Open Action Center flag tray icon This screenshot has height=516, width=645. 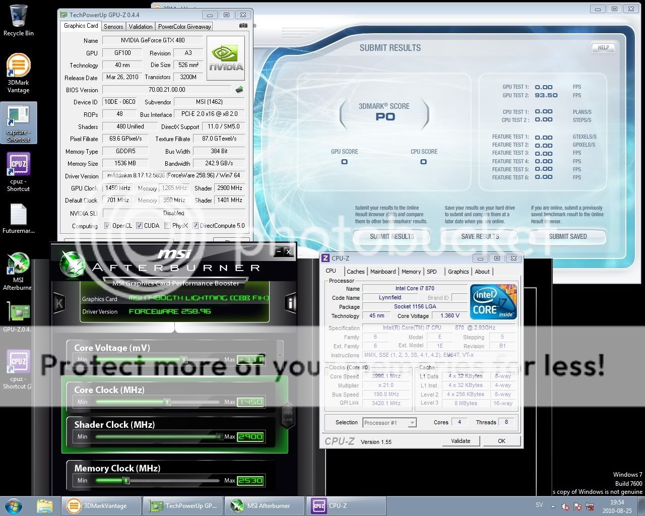pos(577,506)
